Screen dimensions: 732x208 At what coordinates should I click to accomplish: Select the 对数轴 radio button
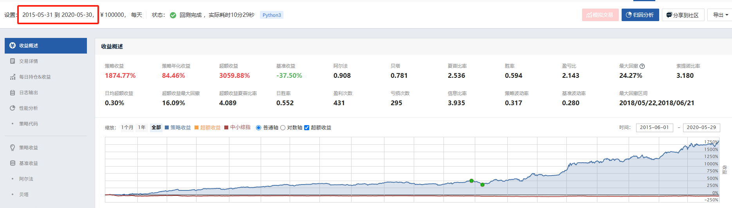[283, 128]
